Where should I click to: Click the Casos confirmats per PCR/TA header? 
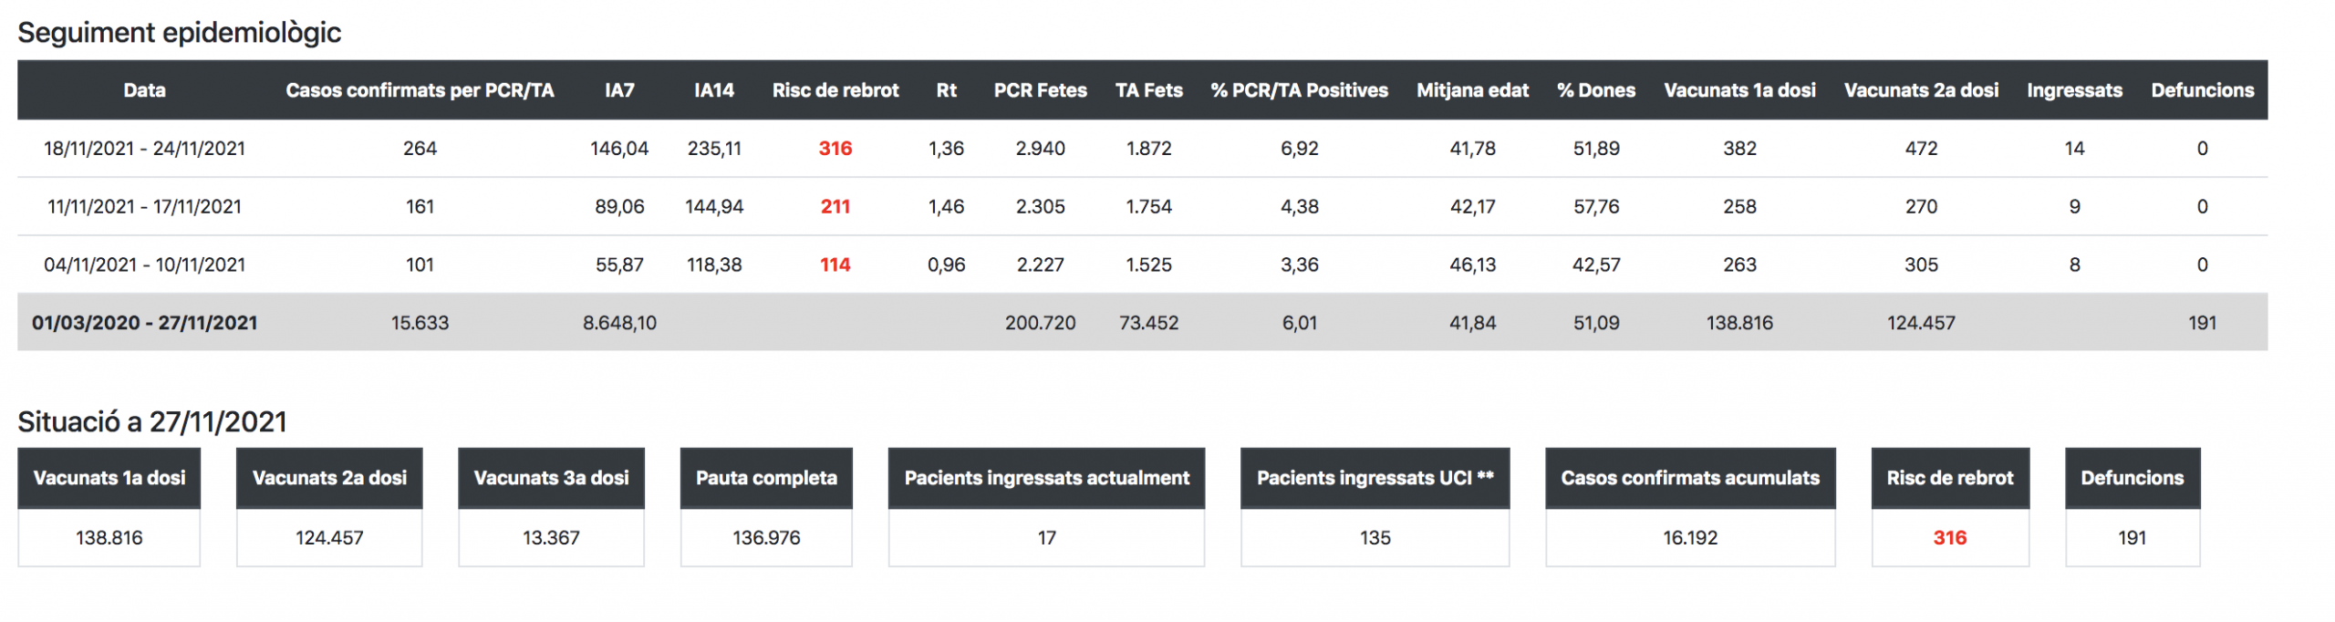[x=420, y=90]
